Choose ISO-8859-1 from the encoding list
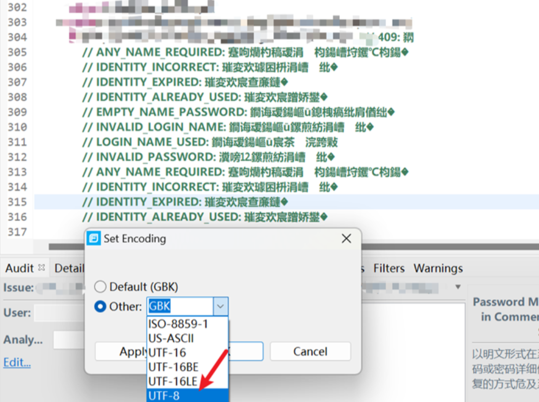 click(187, 324)
